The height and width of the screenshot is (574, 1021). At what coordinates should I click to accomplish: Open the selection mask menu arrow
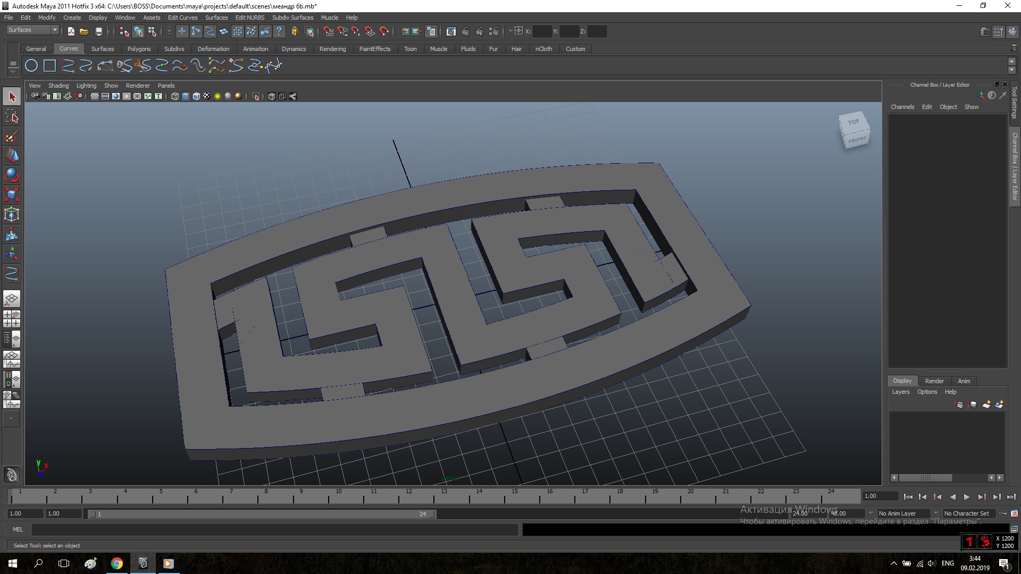coord(169,31)
